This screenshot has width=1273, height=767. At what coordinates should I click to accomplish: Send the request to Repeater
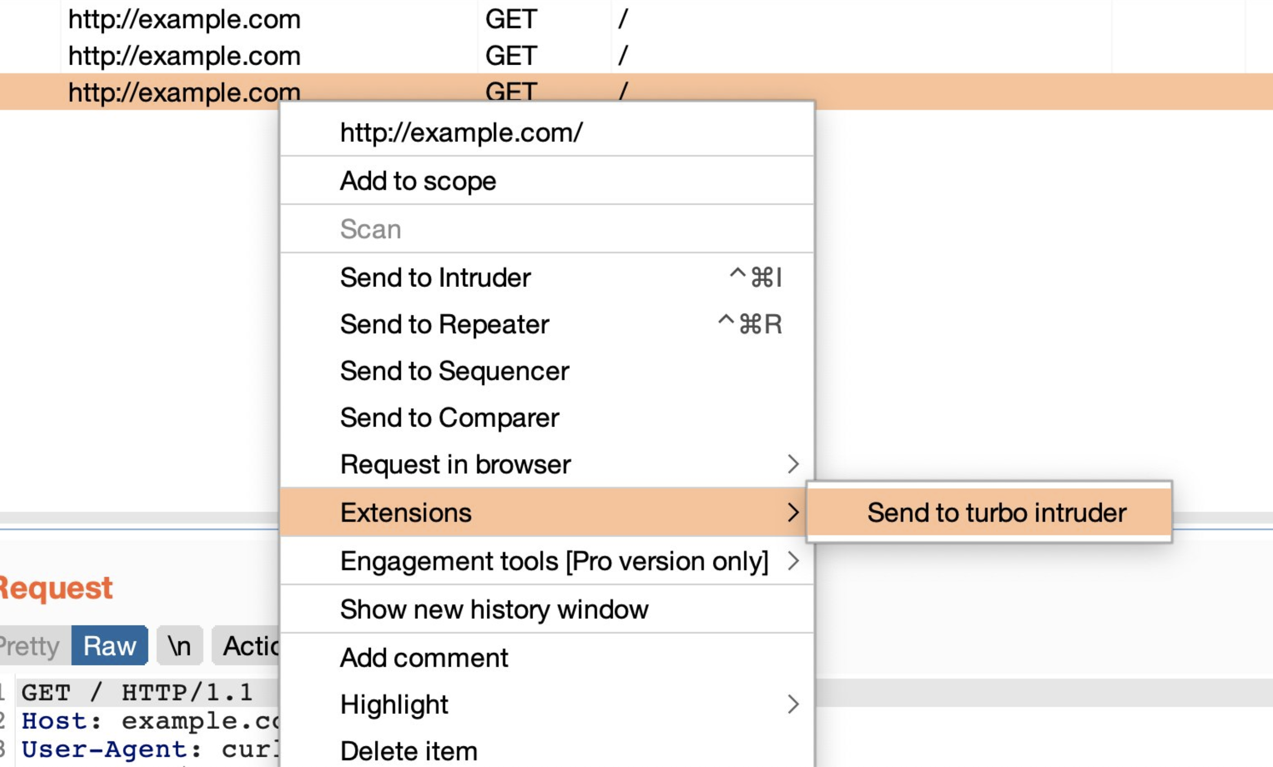(x=444, y=325)
